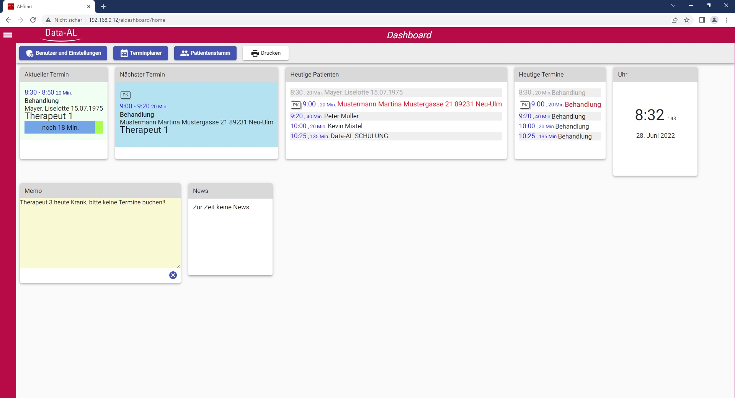735x398 pixels.
Task: Select 10:25 Behandlung in Heutige Termine
Action: click(x=560, y=136)
